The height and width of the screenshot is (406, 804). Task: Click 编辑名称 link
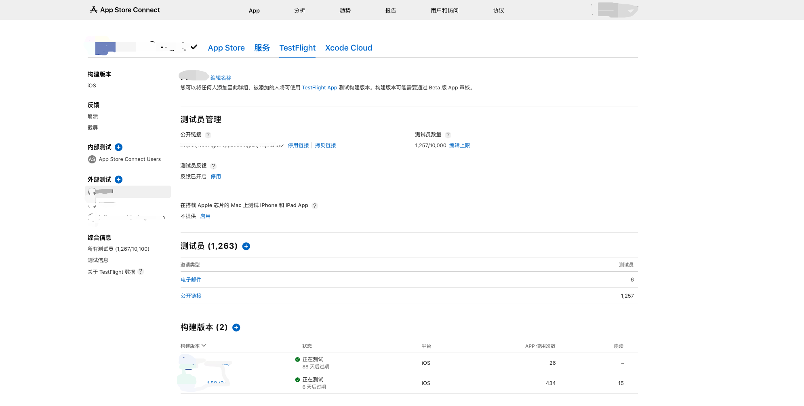tap(221, 78)
